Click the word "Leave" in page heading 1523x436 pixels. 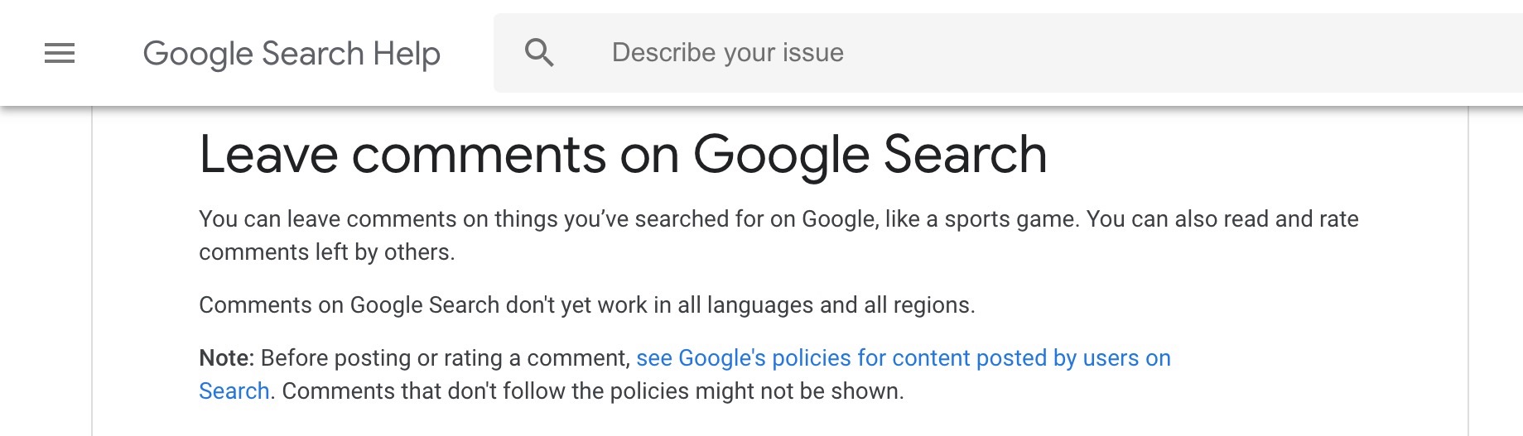click(x=268, y=155)
